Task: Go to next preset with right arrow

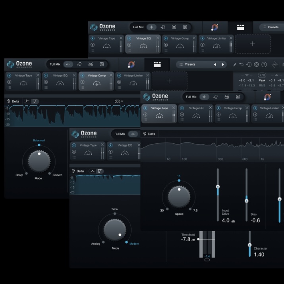Action: 223,64
